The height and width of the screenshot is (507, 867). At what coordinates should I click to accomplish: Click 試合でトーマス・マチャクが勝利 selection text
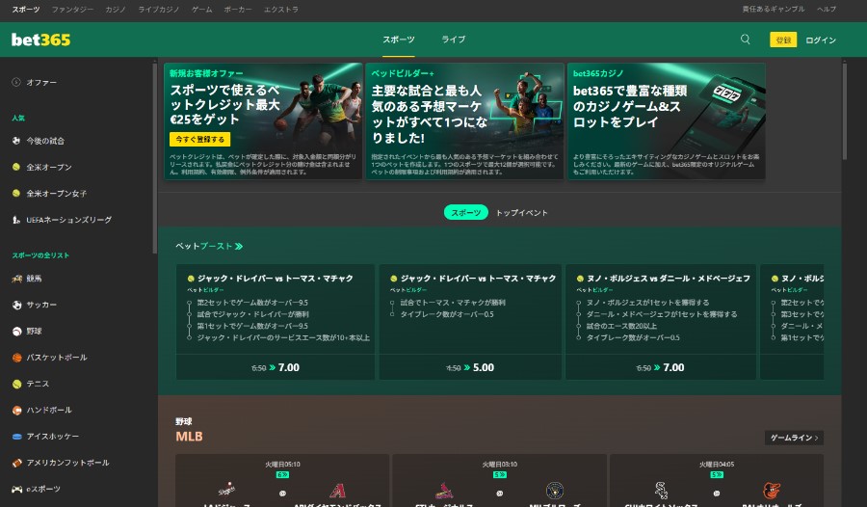click(453, 303)
